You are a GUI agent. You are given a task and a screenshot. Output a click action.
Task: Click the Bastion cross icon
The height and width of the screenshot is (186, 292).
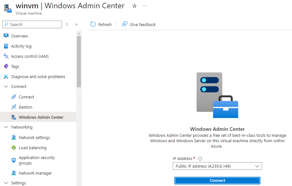click(x=14, y=107)
